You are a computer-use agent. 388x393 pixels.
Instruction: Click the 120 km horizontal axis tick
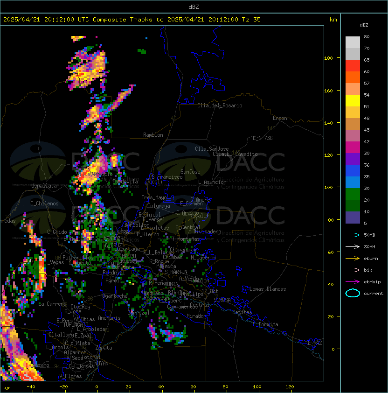tap(290, 387)
